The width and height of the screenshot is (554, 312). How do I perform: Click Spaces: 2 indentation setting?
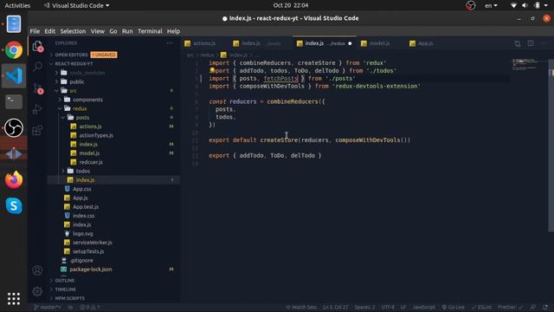tap(364, 308)
